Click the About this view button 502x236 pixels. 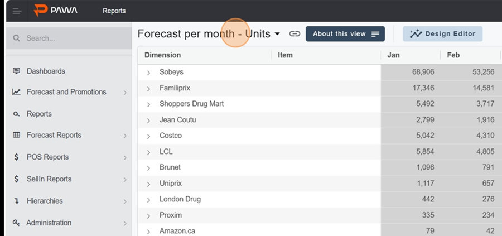pyautogui.click(x=345, y=34)
